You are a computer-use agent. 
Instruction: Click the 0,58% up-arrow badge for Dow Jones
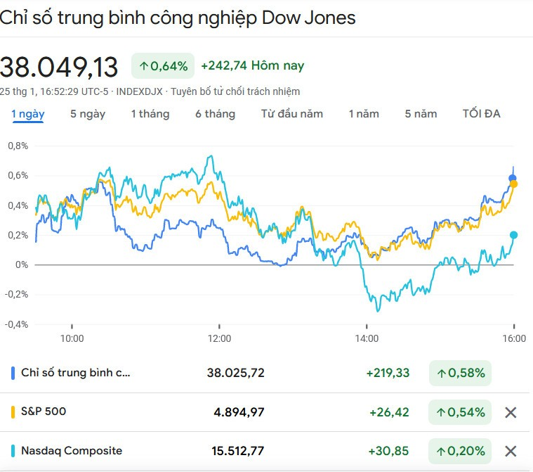460,373
